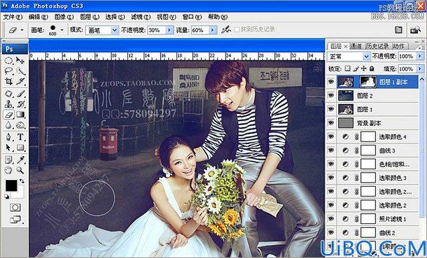Viewport: 427px width, 258px height.
Task: Enable airbrush option in options bar
Action: point(226,29)
